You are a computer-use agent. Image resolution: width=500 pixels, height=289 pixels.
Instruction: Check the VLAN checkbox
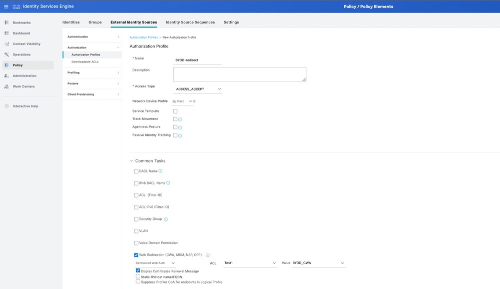(x=136, y=231)
